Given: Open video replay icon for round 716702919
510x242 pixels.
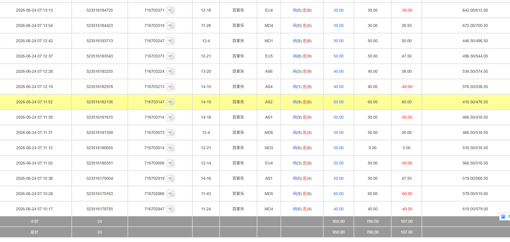Looking at the screenshot, I should tap(171, 178).
